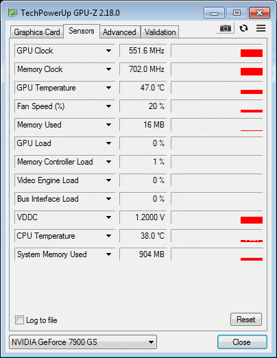Image resolution: width=277 pixels, height=358 pixels.
Task: Expand the VDDC sensor dropdown
Action: click(x=108, y=217)
